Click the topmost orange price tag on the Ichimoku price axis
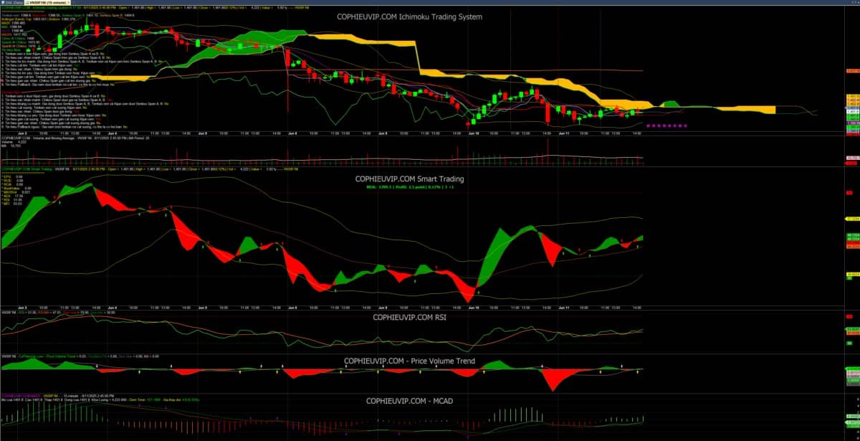The image size is (860, 441). tap(853, 72)
